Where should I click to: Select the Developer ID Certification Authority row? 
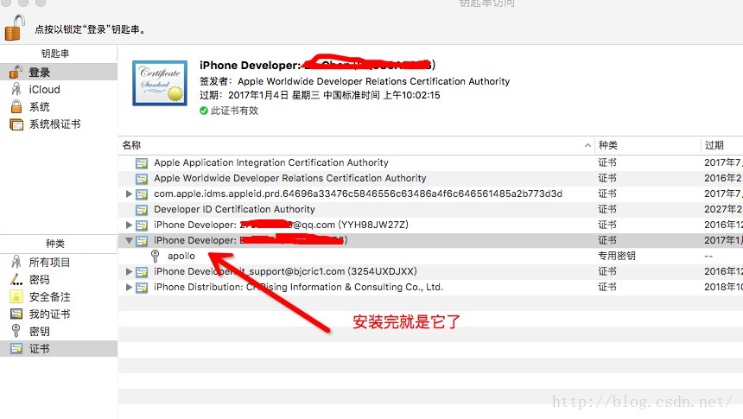[430, 209]
